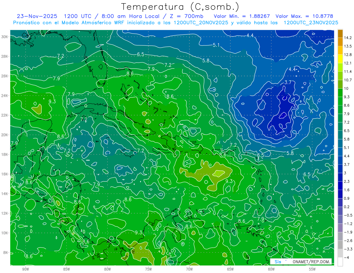The image size is (354, 273).
Task: Select the white swatch below -4 in legend
Action: coord(340,262)
